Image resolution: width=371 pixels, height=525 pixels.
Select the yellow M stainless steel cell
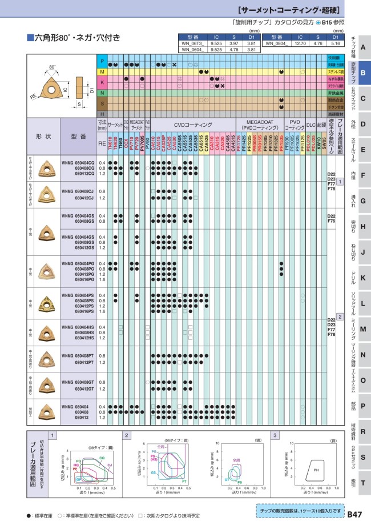coord(102,72)
